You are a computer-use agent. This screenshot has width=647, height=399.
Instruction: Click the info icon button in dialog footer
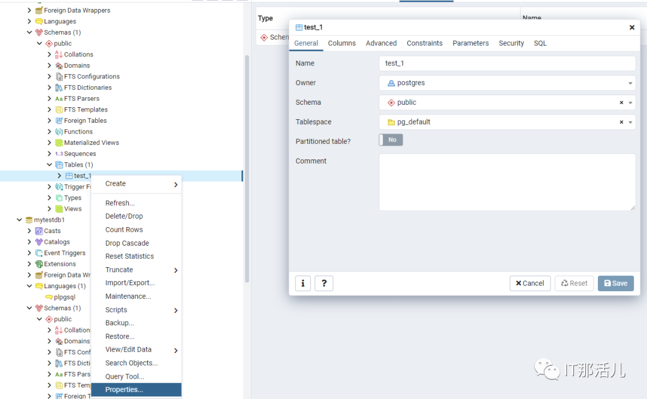(303, 283)
